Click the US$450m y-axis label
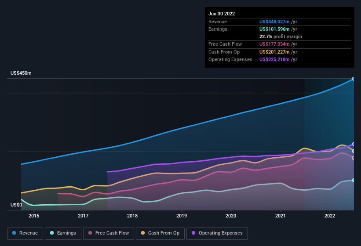This screenshot has width=361, height=246. tap(21, 73)
